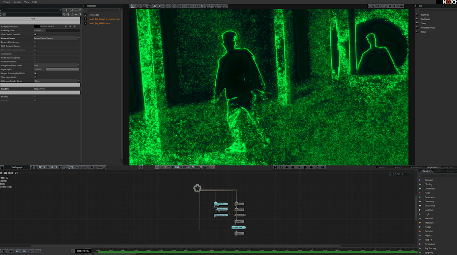This screenshot has height=255, width=457.
Task: Click the A button in Nodegraph toolbar
Action: point(52,167)
